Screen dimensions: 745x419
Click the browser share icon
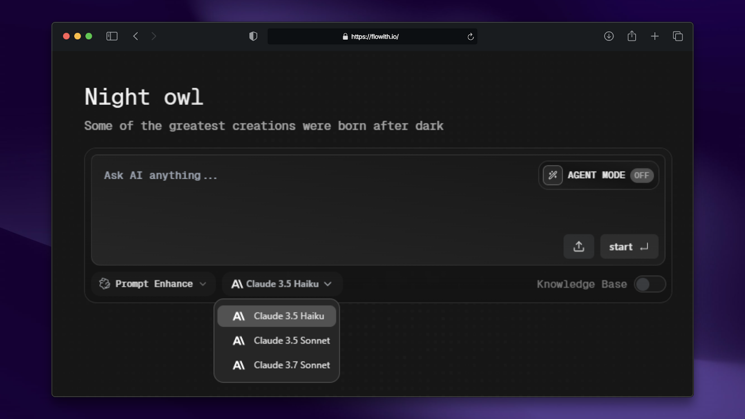click(632, 36)
